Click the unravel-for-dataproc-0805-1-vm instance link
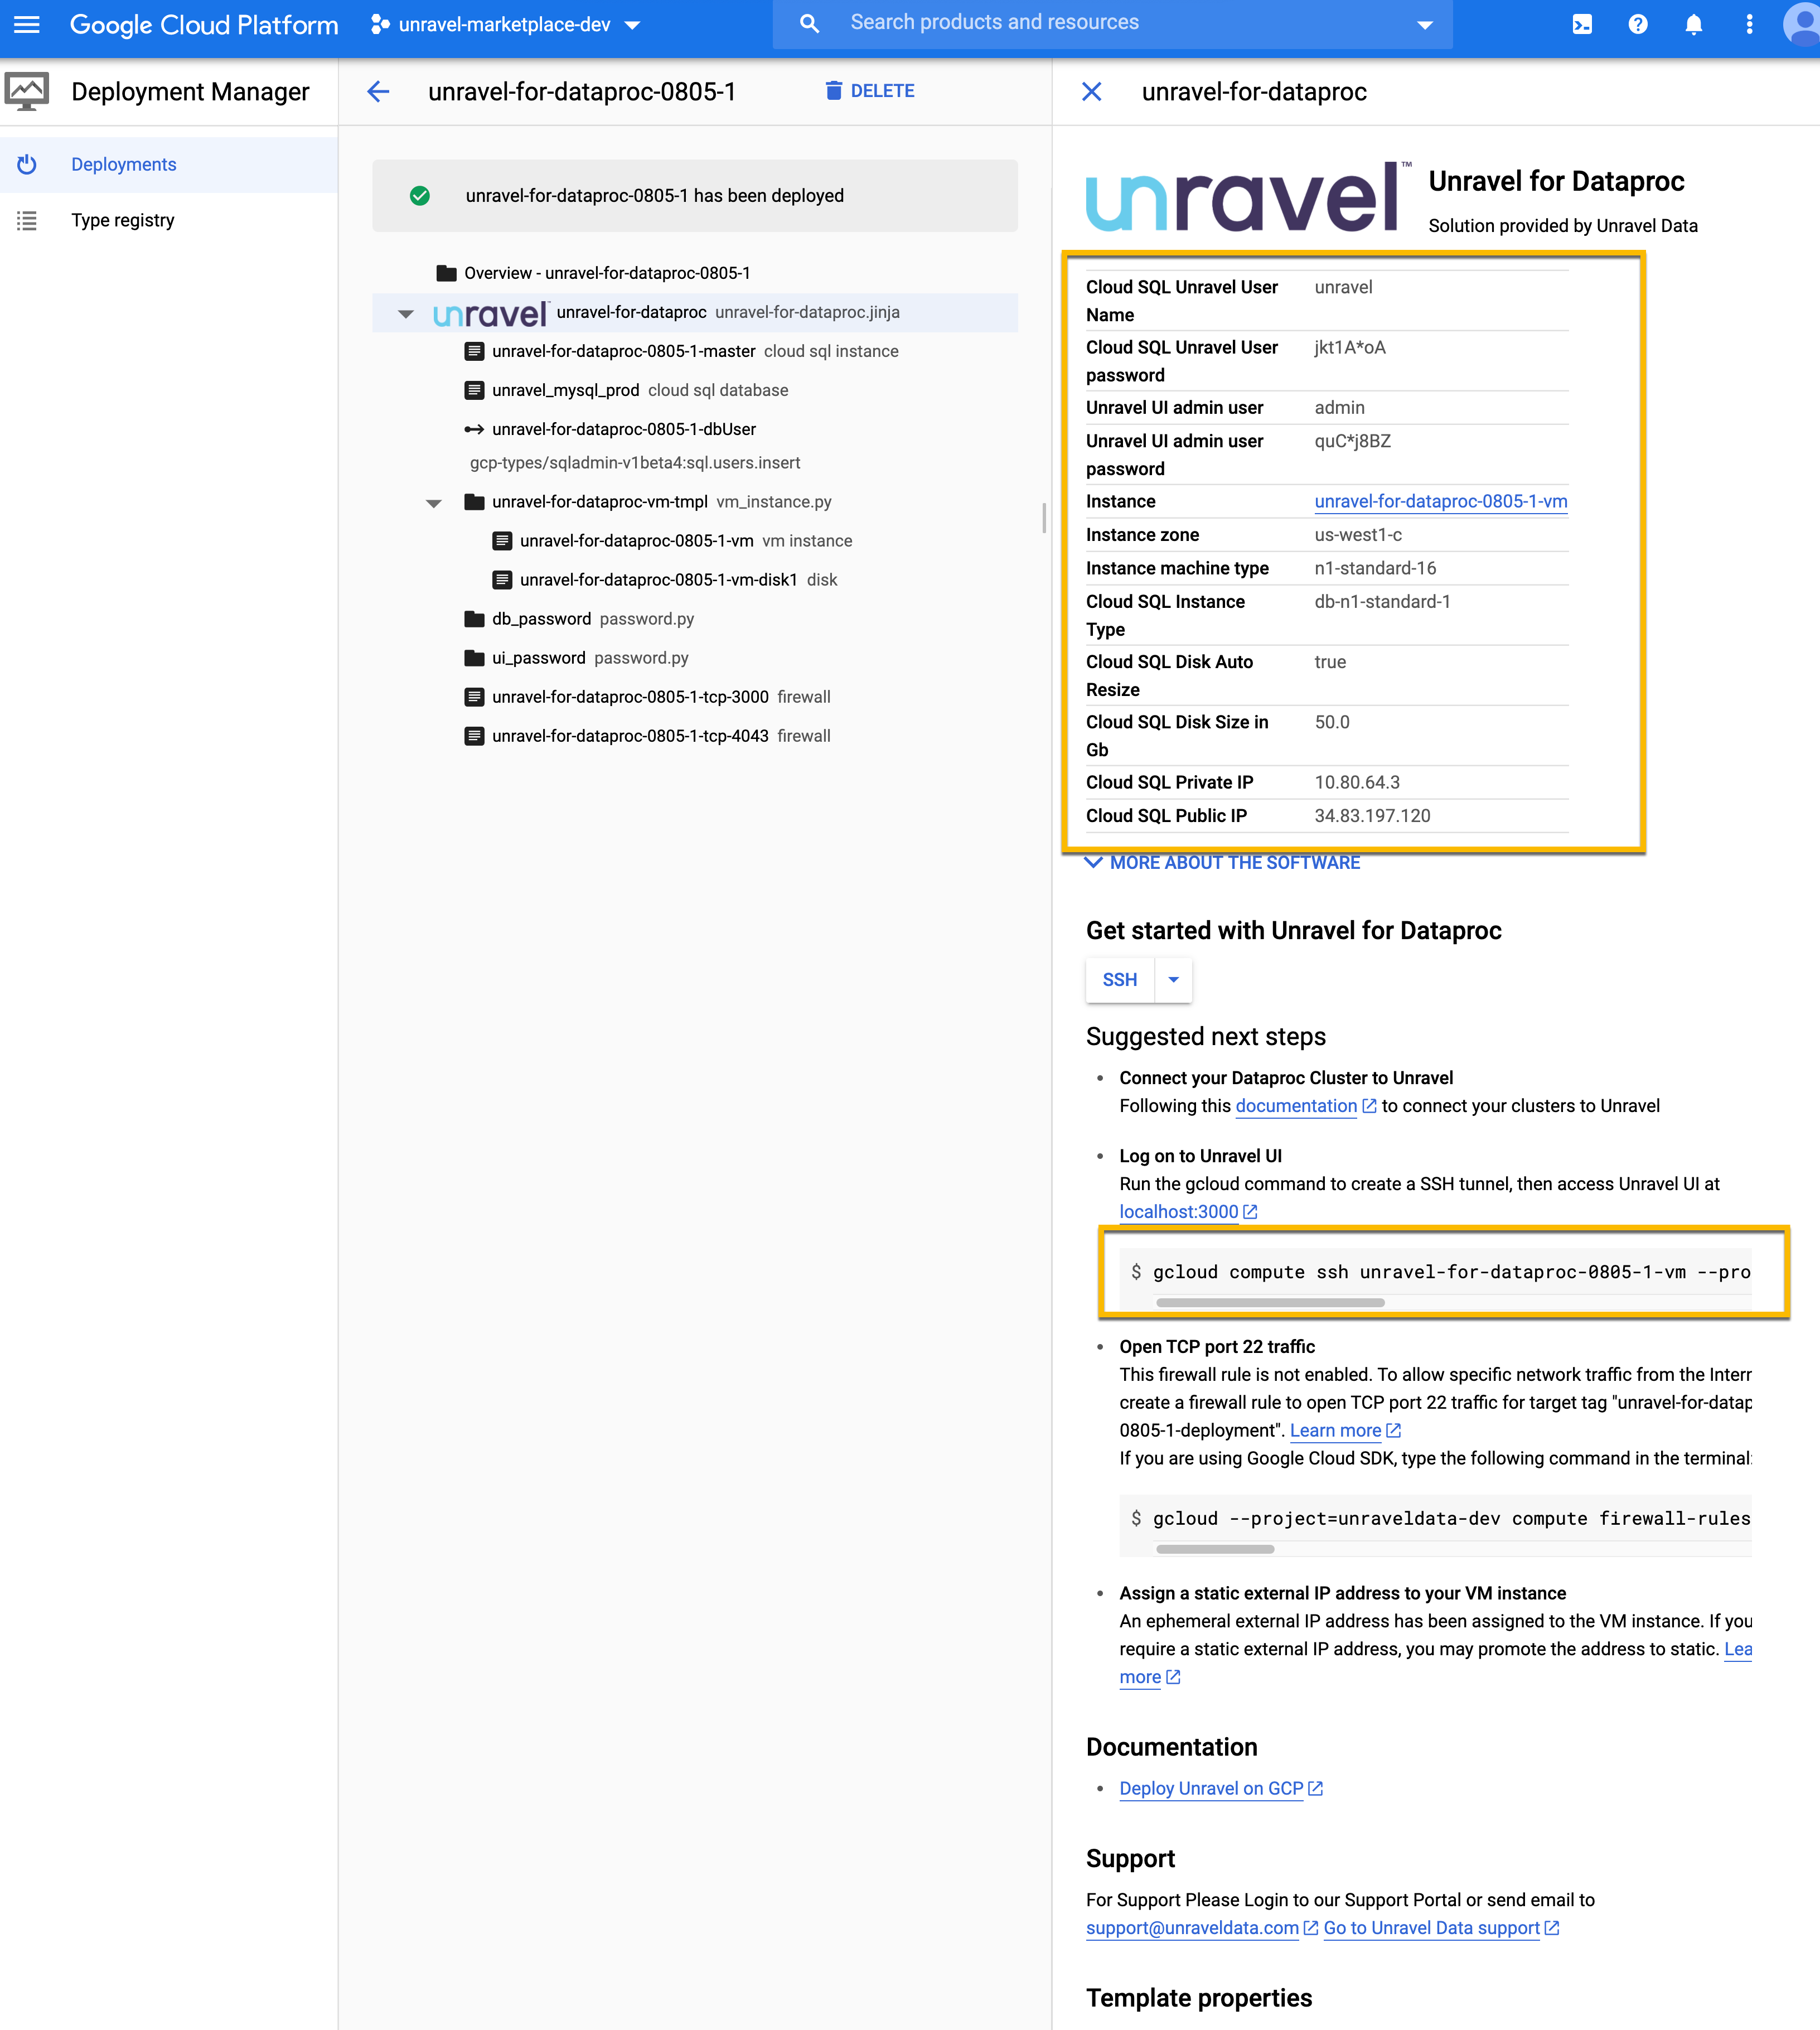 coord(1440,501)
